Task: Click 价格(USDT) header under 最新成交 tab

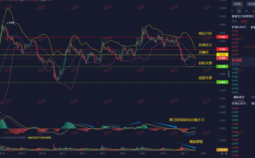Action: 239,103
